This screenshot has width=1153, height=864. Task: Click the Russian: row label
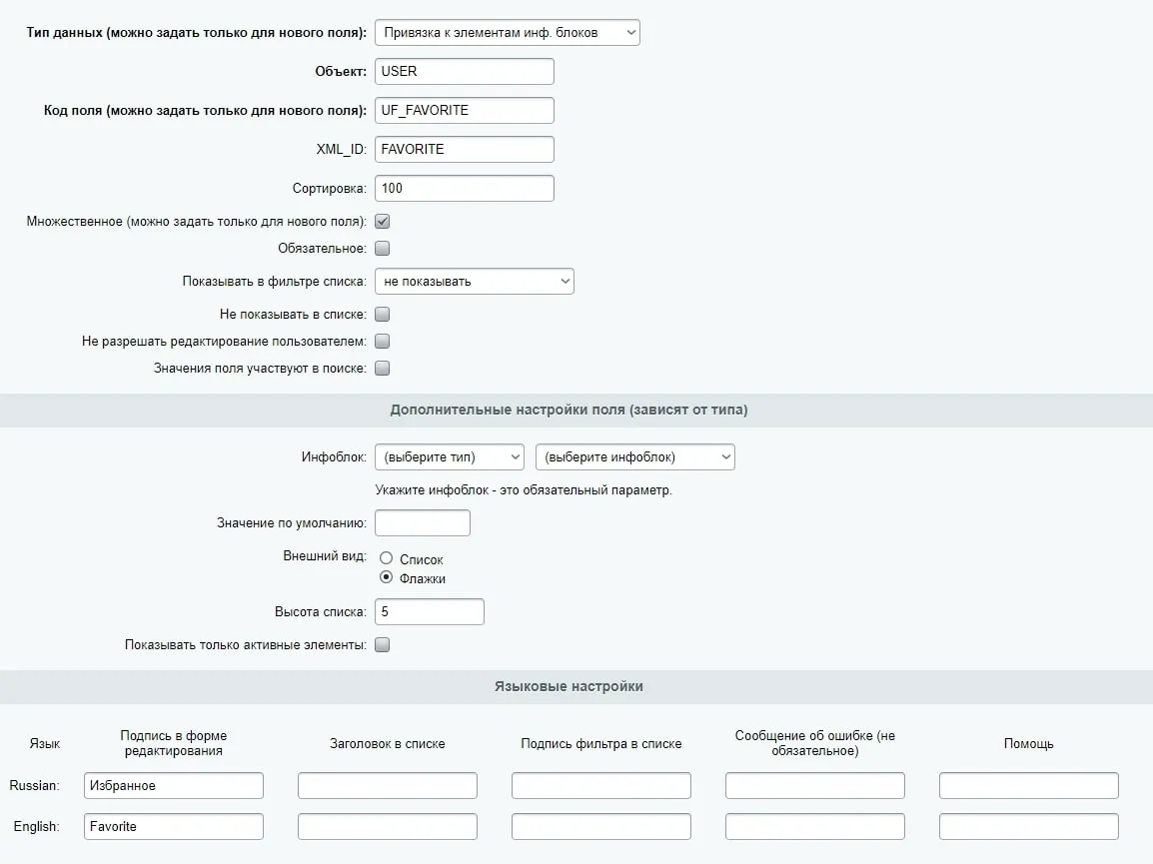[x=35, y=785]
